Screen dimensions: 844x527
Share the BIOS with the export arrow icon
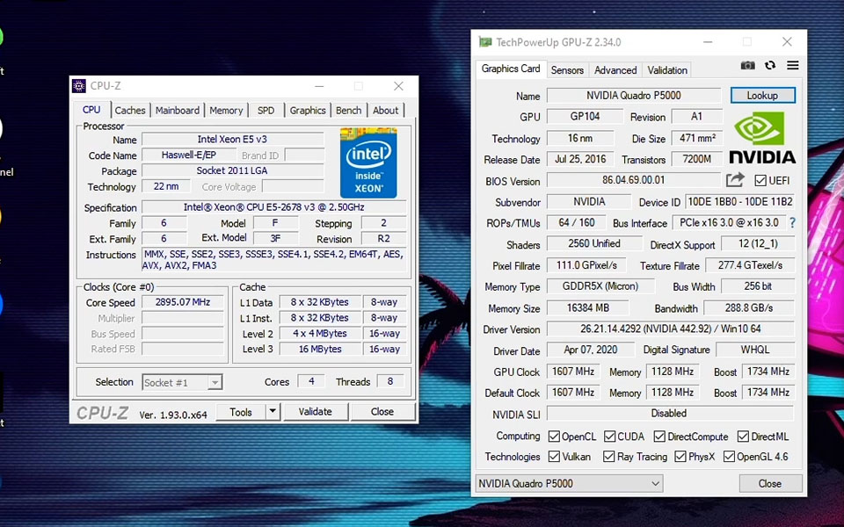pyautogui.click(x=735, y=179)
